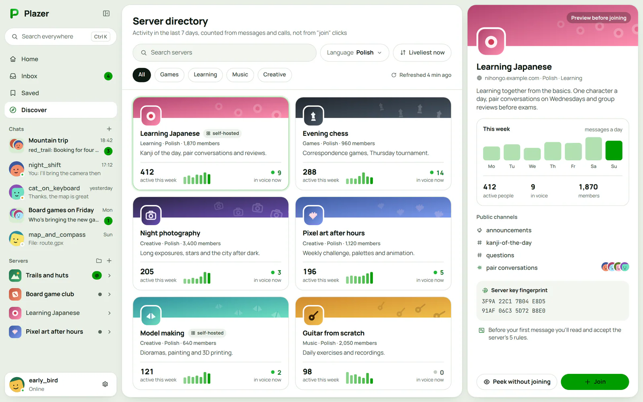Select the All filter chip
Screen dimensions: 643x402
[x=142, y=75]
